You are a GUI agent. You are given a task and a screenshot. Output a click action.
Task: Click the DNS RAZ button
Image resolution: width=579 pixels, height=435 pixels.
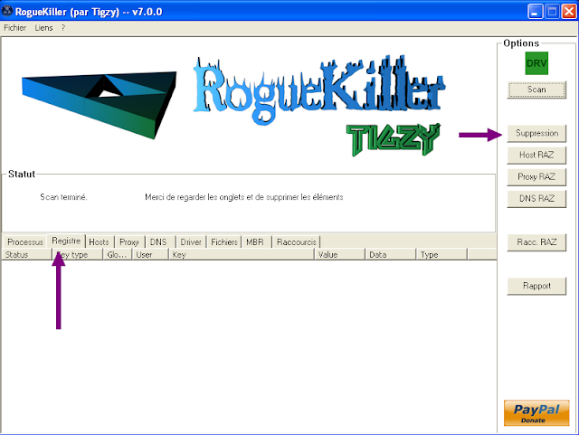(x=536, y=199)
